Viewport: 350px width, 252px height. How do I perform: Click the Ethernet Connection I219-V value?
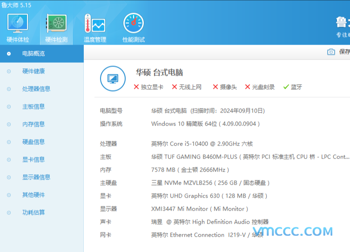tap(207, 235)
